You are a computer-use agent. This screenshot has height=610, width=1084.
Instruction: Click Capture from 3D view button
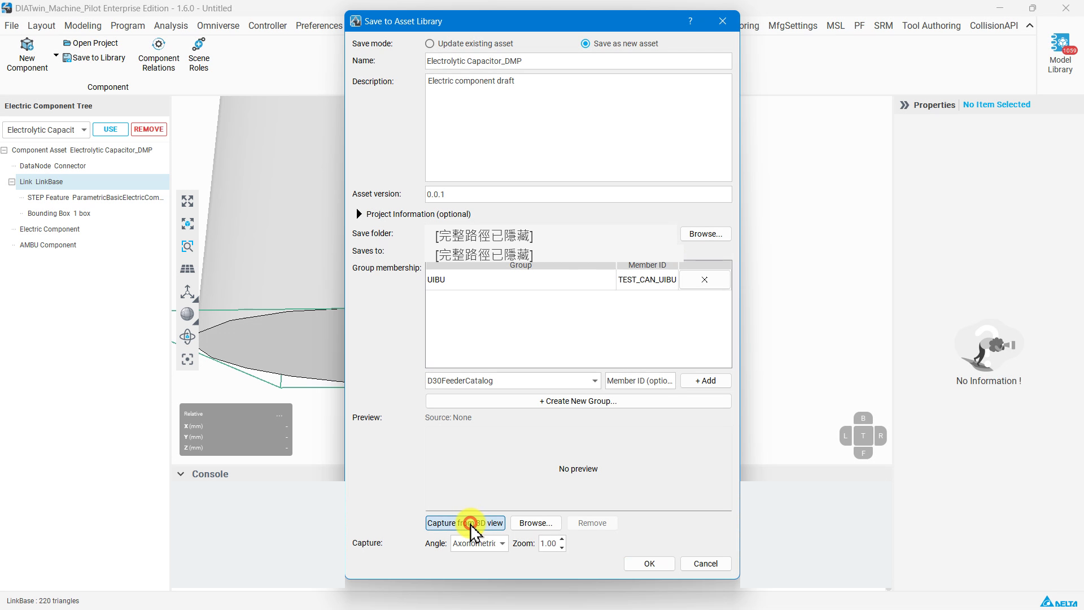pos(465,523)
